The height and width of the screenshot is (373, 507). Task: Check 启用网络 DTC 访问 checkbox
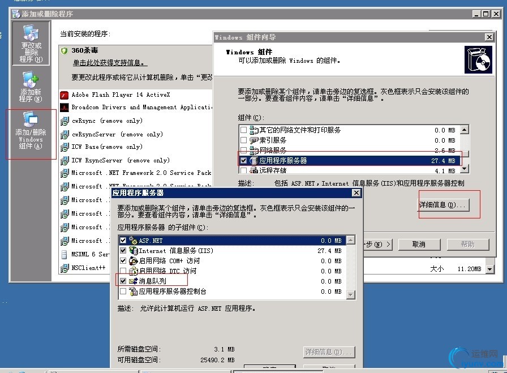tap(123, 271)
